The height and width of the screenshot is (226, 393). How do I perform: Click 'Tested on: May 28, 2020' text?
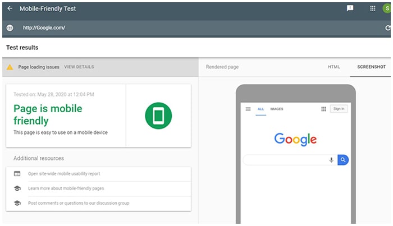(54, 94)
